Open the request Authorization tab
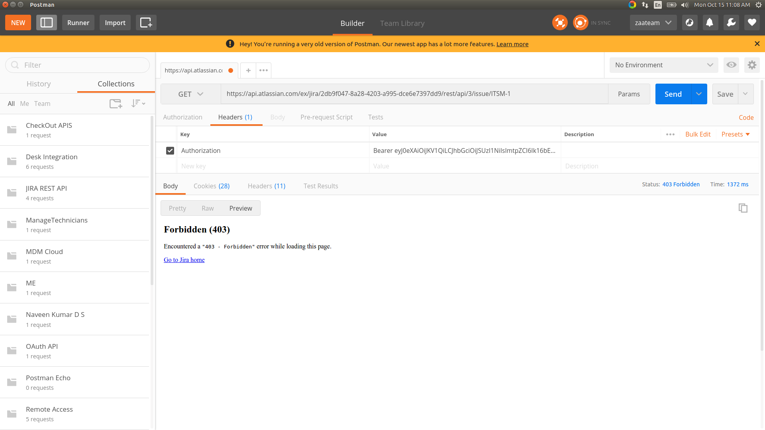 pos(182,117)
